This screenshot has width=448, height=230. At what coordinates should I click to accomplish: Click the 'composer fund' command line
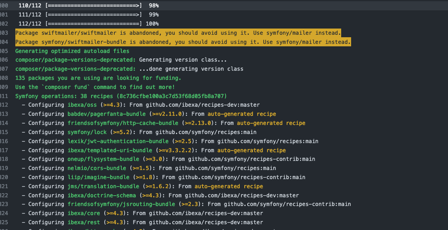[95, 87]
